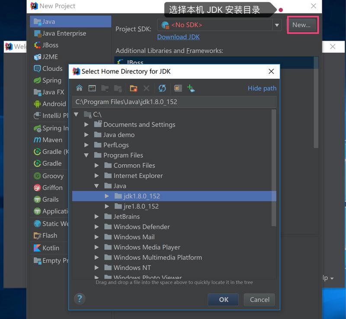Expand jre1.8.0_152 folder arrow
Screen dimensions: 346x319
(107, 206)
